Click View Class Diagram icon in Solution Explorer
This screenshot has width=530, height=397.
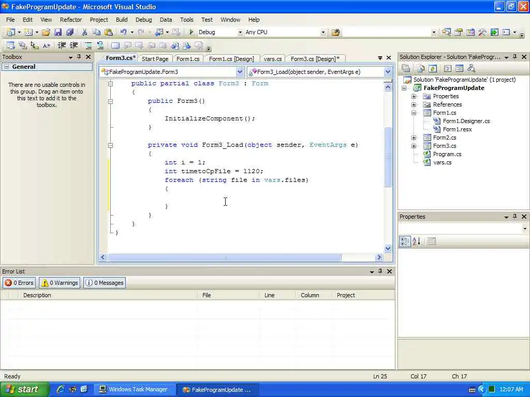pos(471,69)
